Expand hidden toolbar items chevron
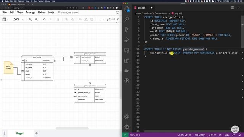This screenshot has height=137, width=244. tap(118, 19)
